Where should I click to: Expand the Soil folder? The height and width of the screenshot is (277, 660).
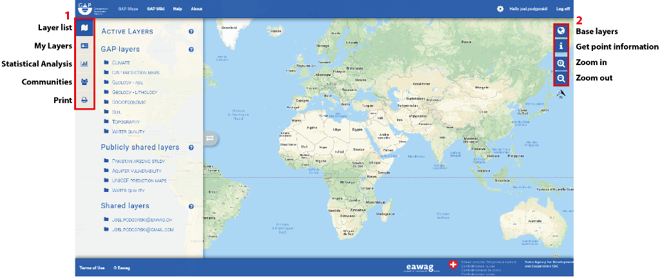click(112, 112)
